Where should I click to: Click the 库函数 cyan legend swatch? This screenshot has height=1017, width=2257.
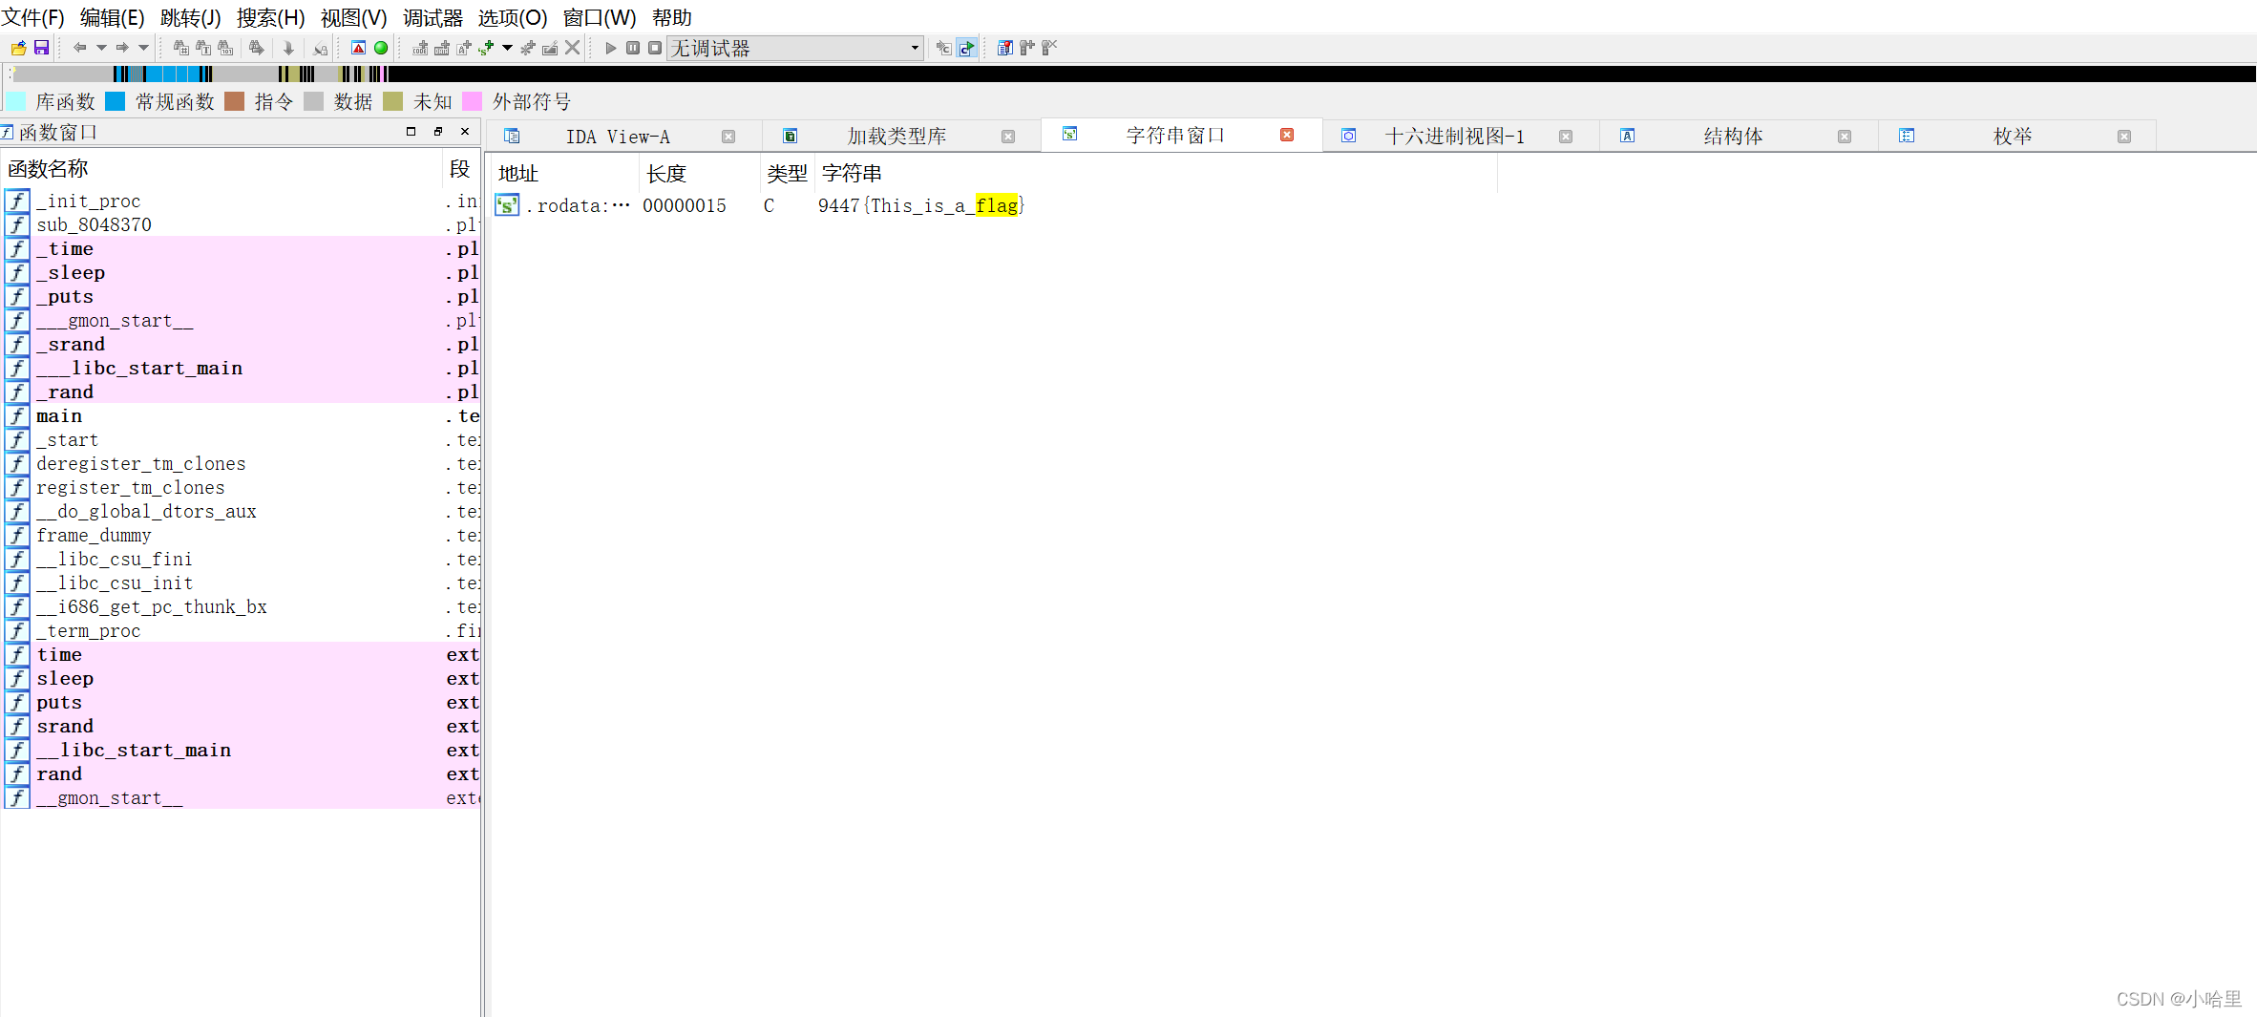click(16, 101)
